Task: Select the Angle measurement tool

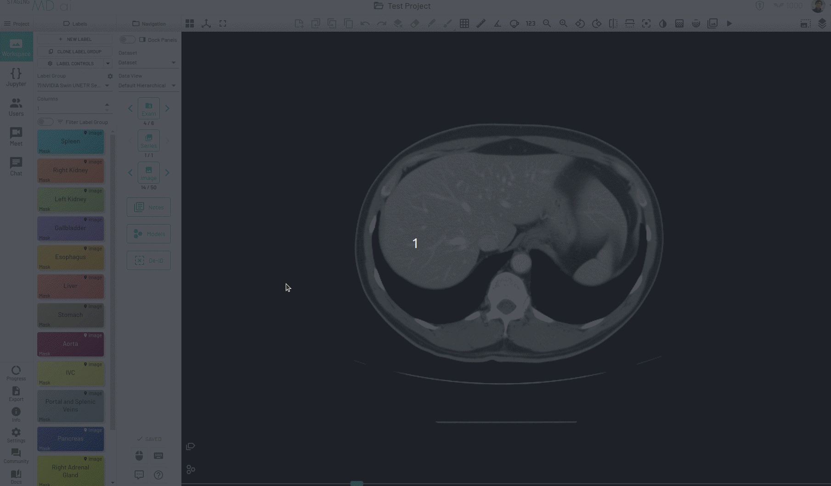Action: (x=497, y=23)
